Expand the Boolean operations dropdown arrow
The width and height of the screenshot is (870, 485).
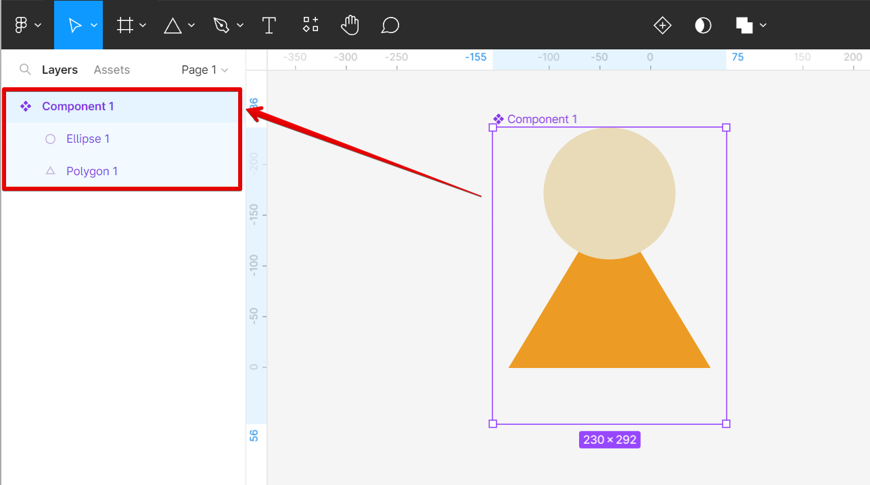click(x=763, y=26)
